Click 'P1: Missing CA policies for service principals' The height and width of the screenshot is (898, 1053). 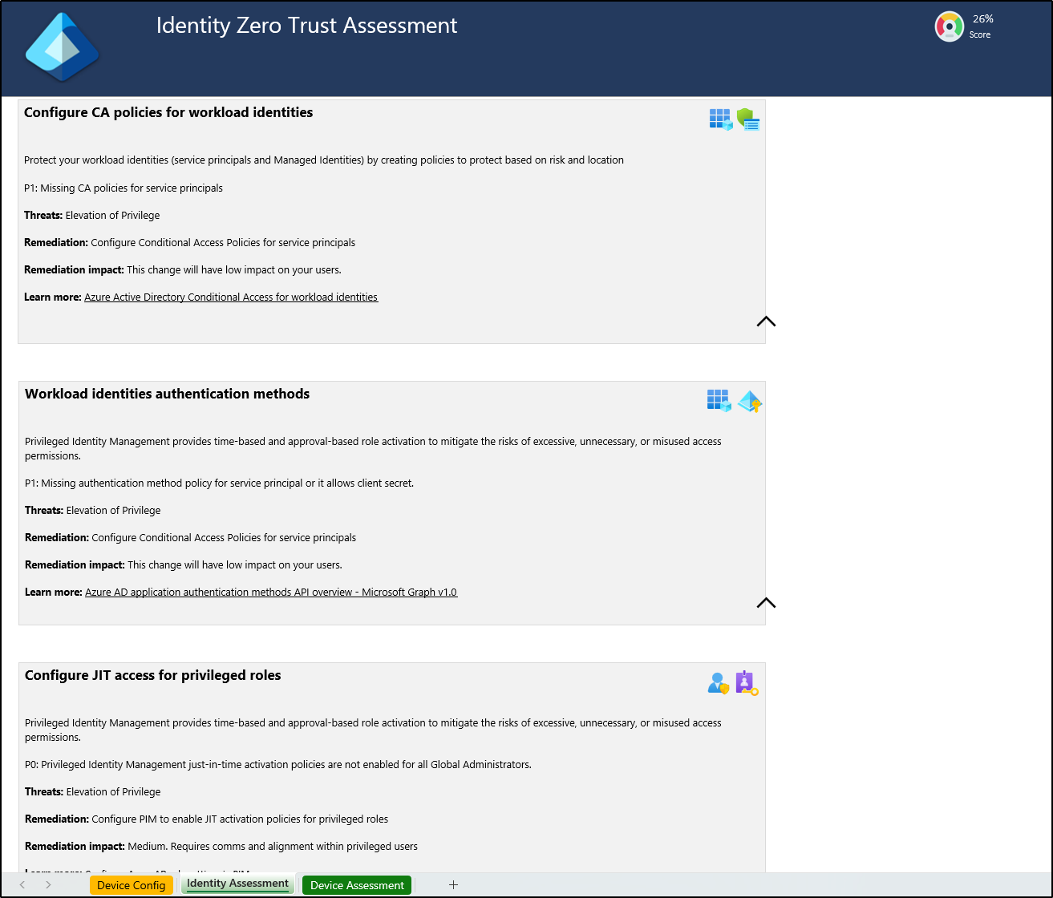(x=124, y=188)
